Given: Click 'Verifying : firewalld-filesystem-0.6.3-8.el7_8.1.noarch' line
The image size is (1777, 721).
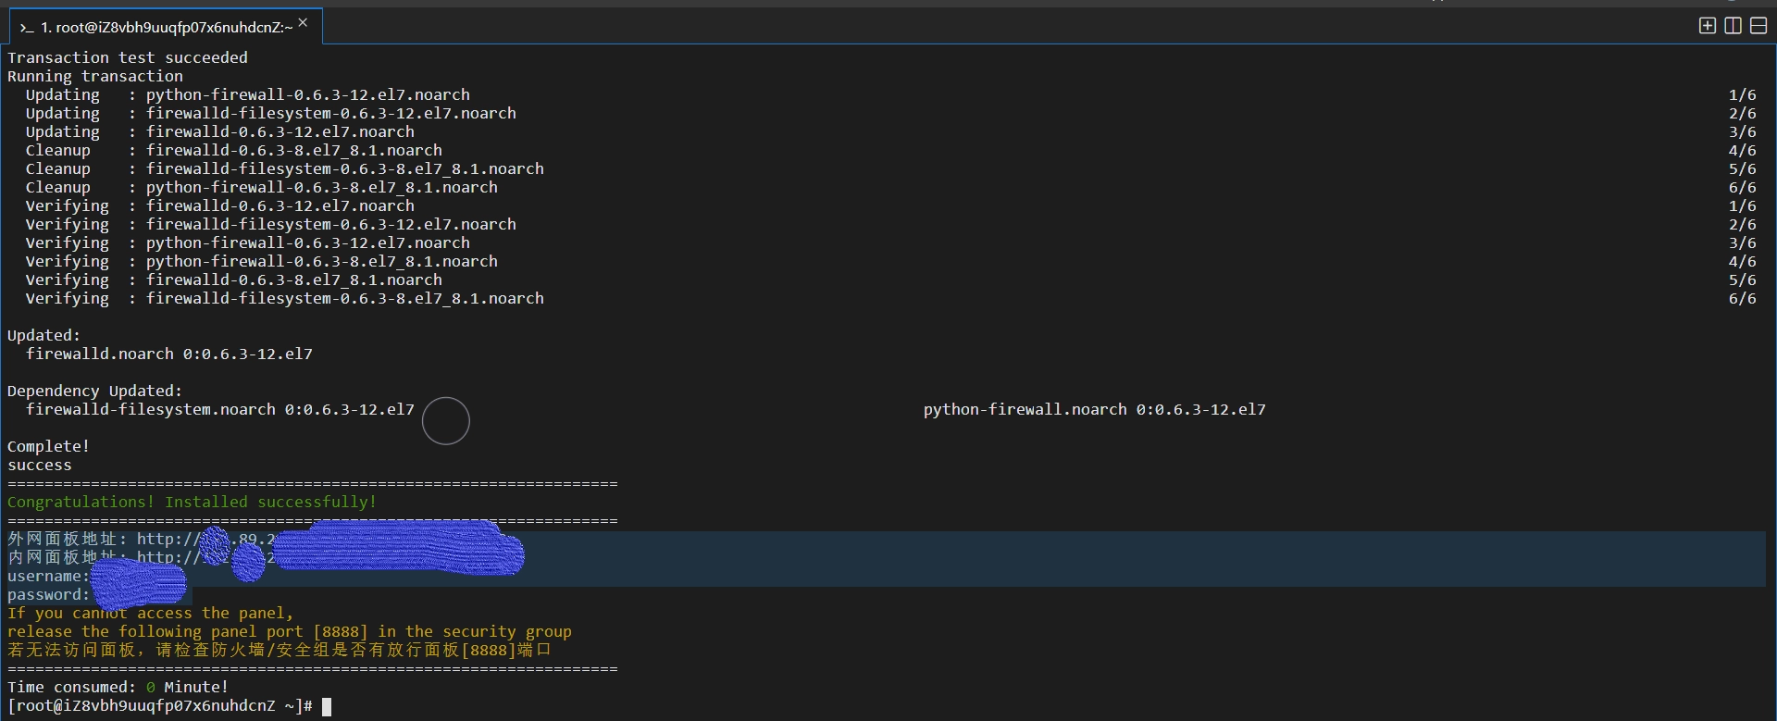Looking at the screenshot, I should (x=285, y=298).
